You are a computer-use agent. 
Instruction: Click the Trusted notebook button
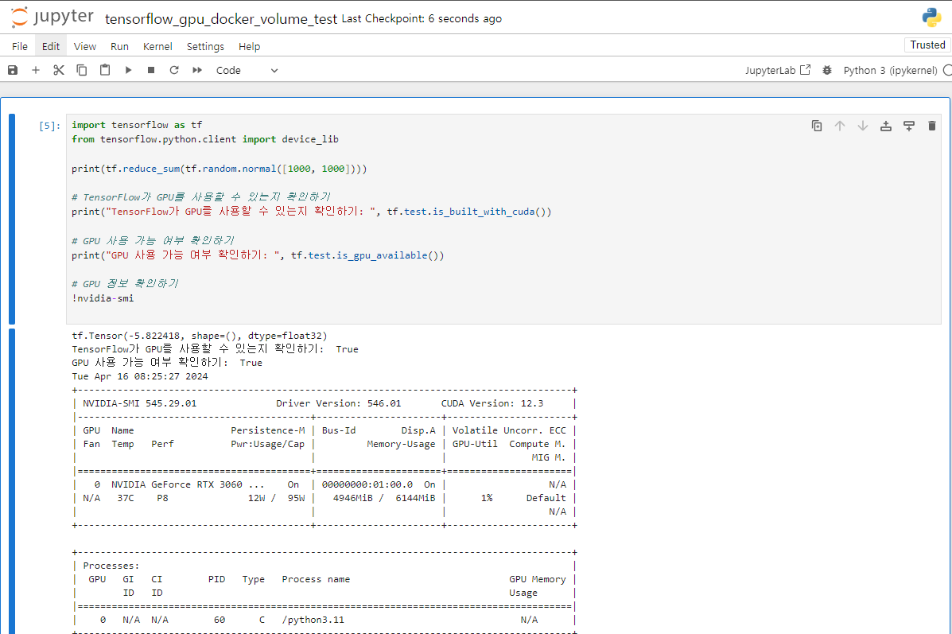pos(927,45)
